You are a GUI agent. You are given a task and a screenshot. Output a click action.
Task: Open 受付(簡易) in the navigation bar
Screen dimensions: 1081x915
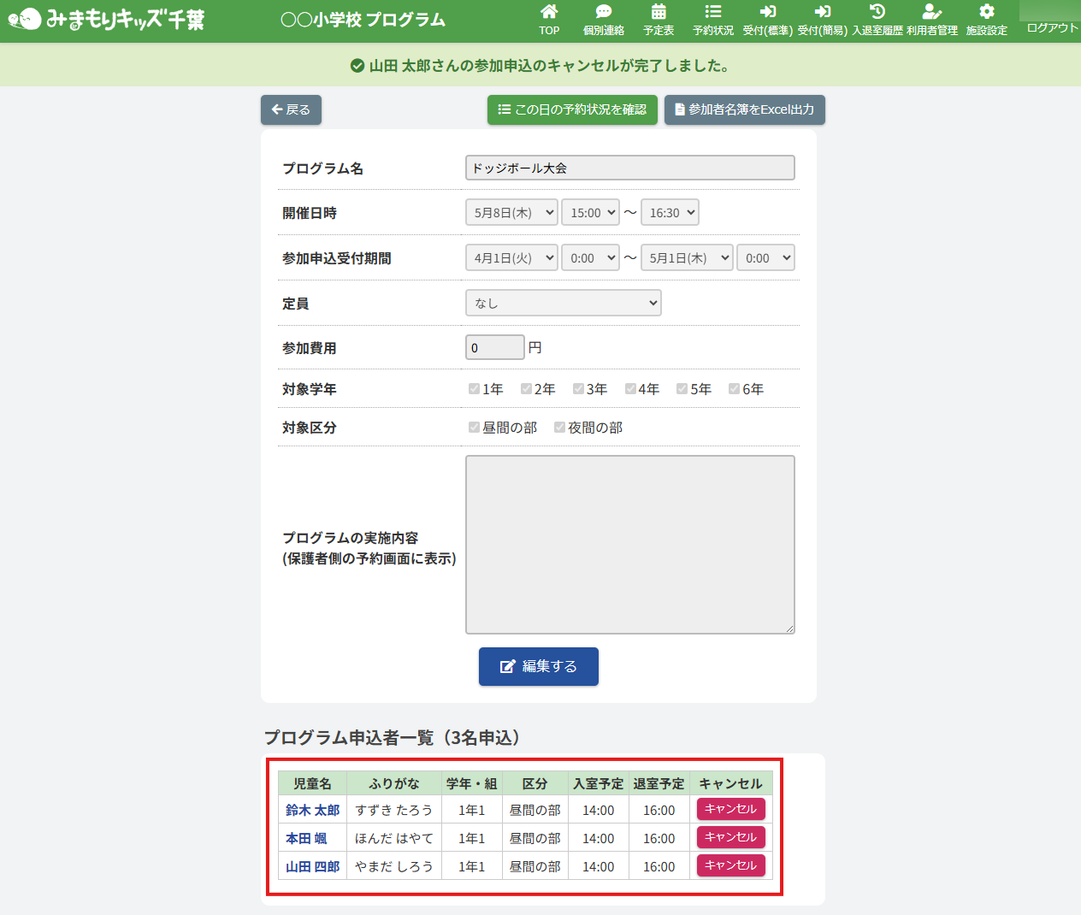point(822,21)
